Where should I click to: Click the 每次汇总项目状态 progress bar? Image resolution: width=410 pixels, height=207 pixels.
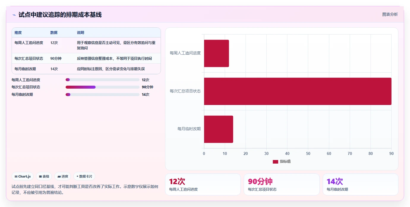[102, 87]
